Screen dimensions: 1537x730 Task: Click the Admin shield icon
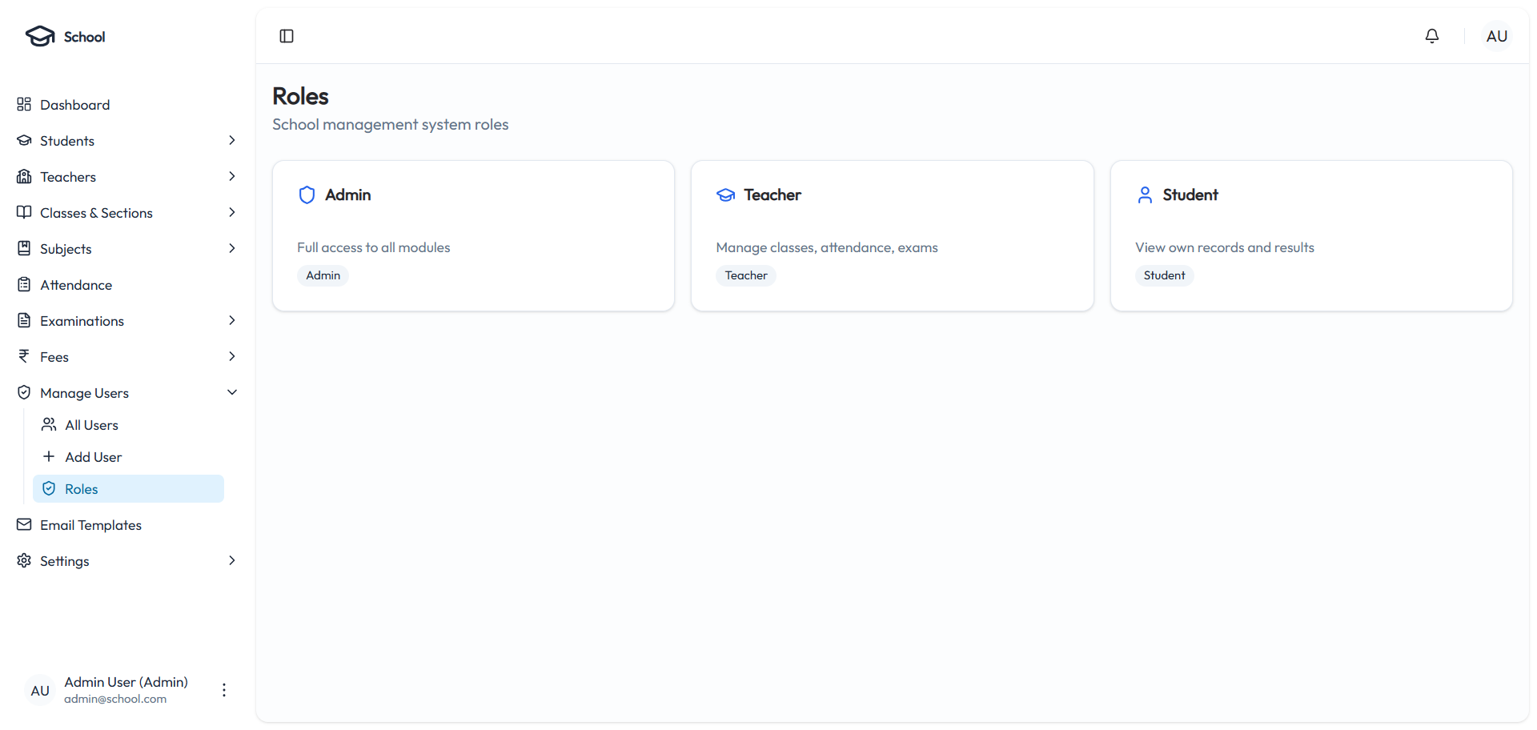click(x=307, y=195)
